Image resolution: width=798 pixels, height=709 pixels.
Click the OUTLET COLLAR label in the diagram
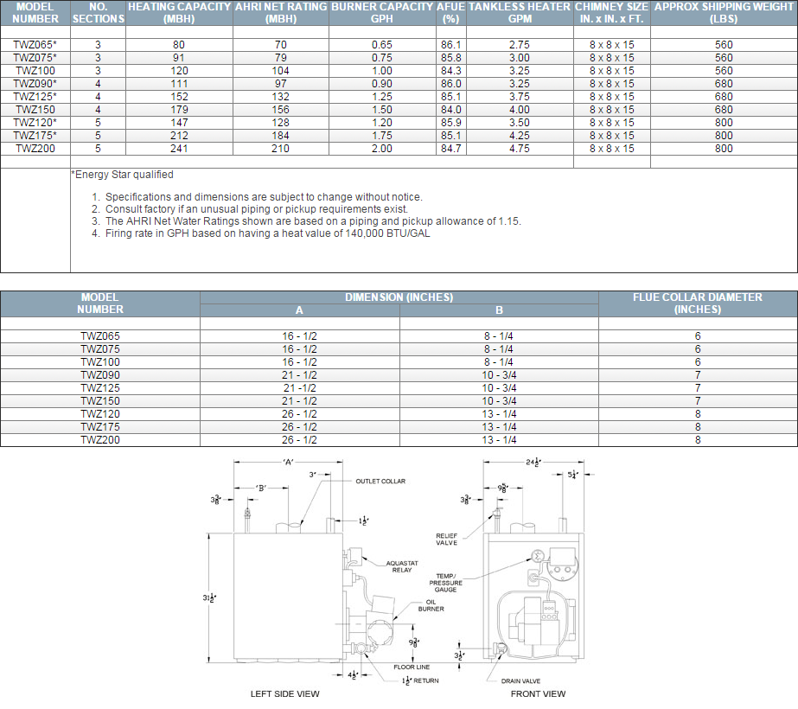coord(380,481)
